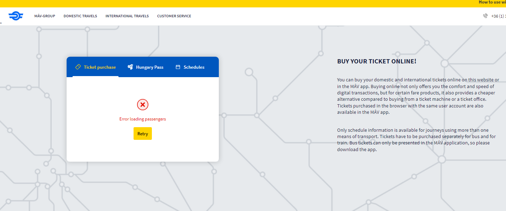Click the paragraph starting "Only schedule information"
The height and width of the screenshot is (211, 506).
(x=416, y=140)
